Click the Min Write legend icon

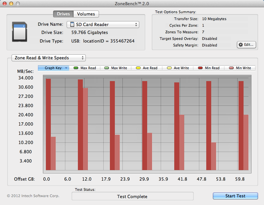(231, 68)
